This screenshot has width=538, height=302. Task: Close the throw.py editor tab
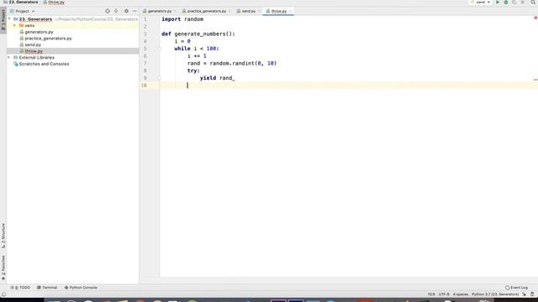[x=290, y=11]
